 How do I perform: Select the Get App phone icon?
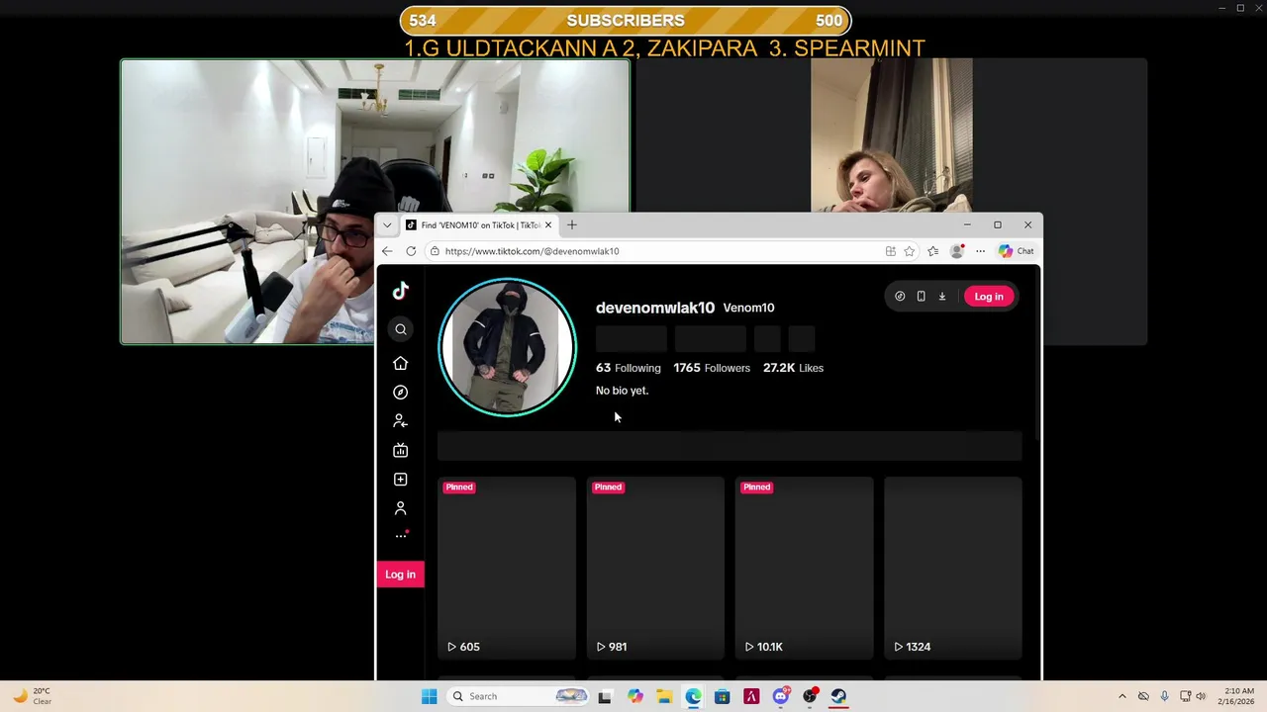click(x=921, y=297)
